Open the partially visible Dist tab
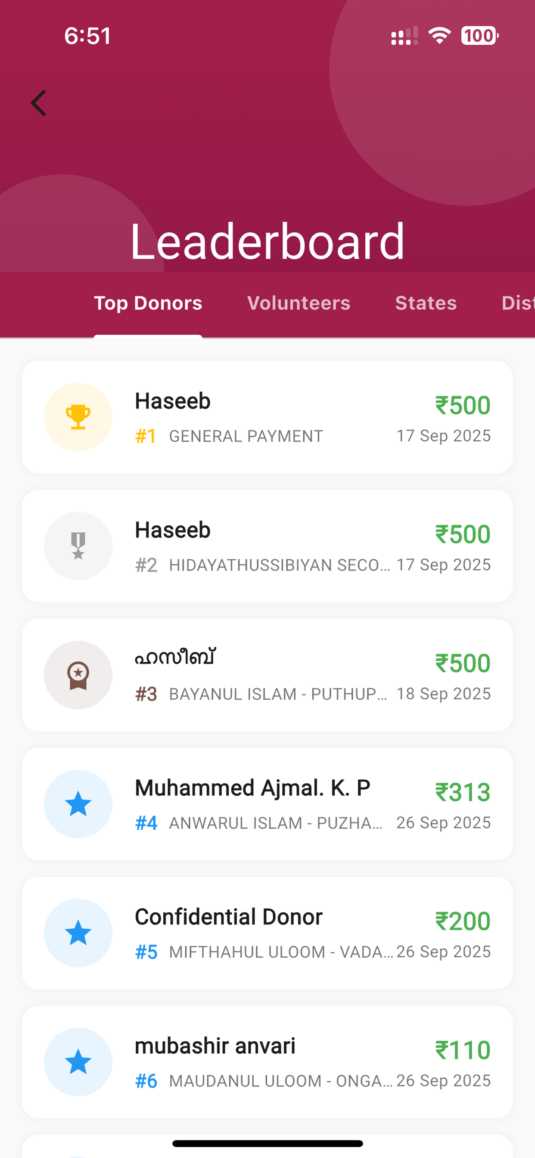 click(x=518, y=303)
